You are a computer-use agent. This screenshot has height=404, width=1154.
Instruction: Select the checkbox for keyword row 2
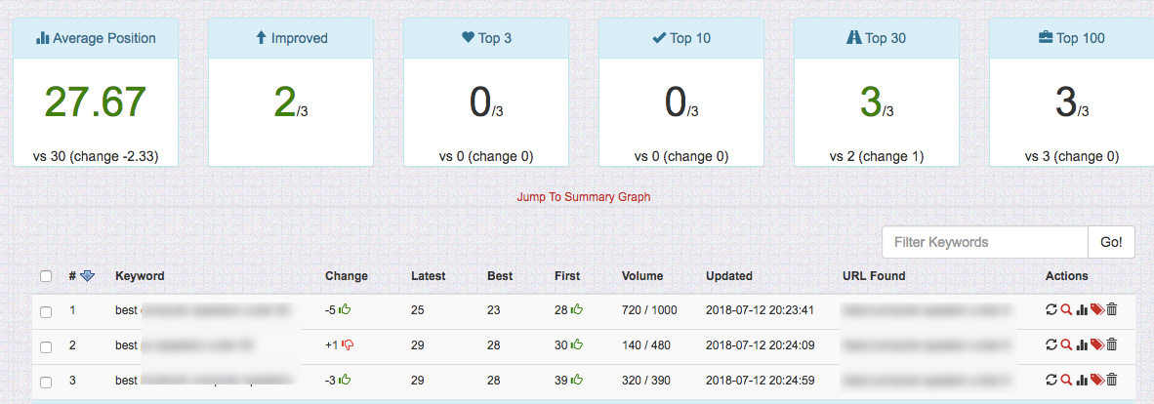click(x=46, y=345)
